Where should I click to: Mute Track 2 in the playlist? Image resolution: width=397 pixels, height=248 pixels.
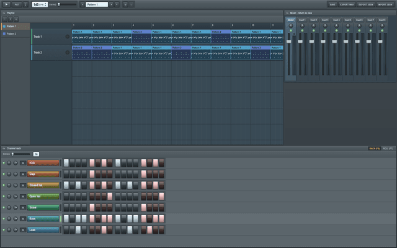pyautogui.click(x=68, y=52)
